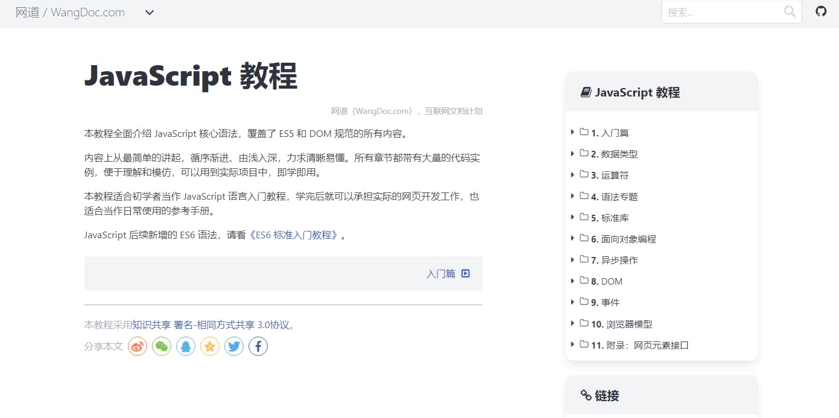This screenshot has height=418, width=839.
Task: Click the 链接 sidebar panel heading
Action: 607,396
